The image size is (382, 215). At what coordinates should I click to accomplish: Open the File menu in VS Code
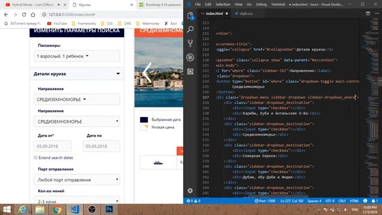coord(198,4)
